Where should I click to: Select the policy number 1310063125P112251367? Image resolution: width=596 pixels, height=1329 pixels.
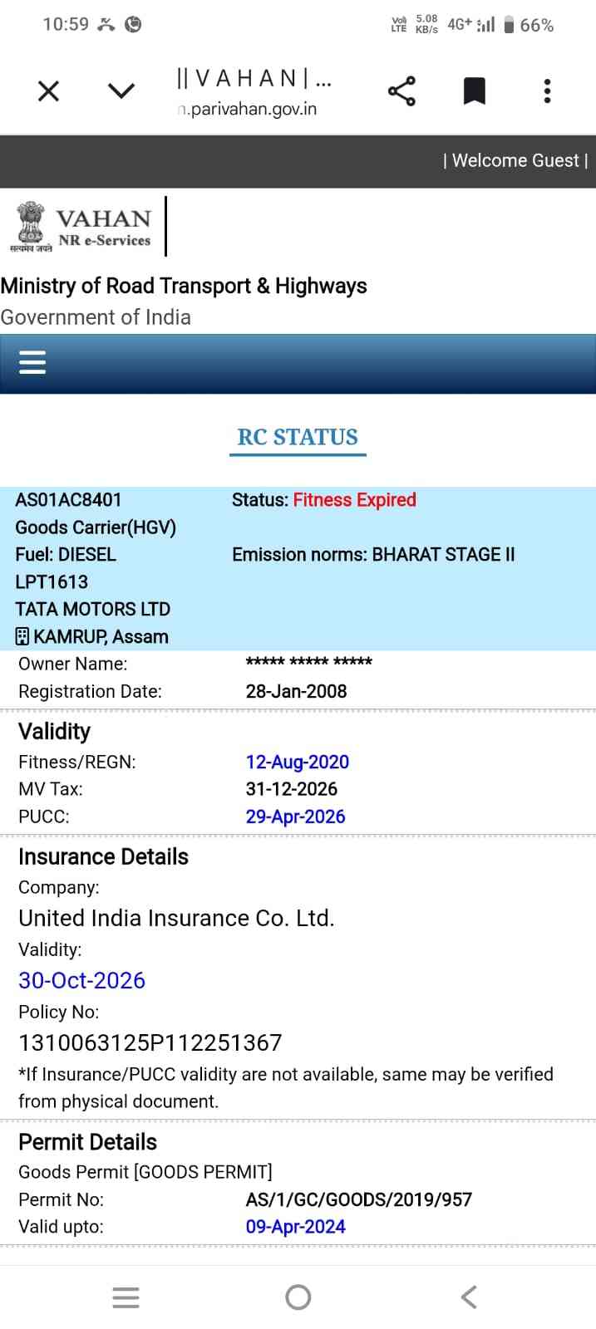150,1042
